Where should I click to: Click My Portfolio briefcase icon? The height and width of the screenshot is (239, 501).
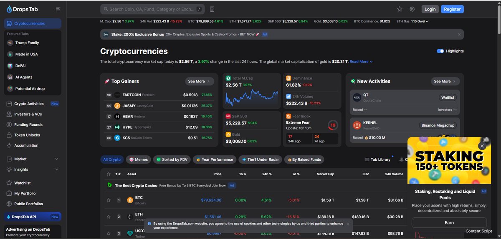tap(9, 193)
